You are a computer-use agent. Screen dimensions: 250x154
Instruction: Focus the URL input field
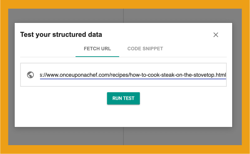[133, 75]
